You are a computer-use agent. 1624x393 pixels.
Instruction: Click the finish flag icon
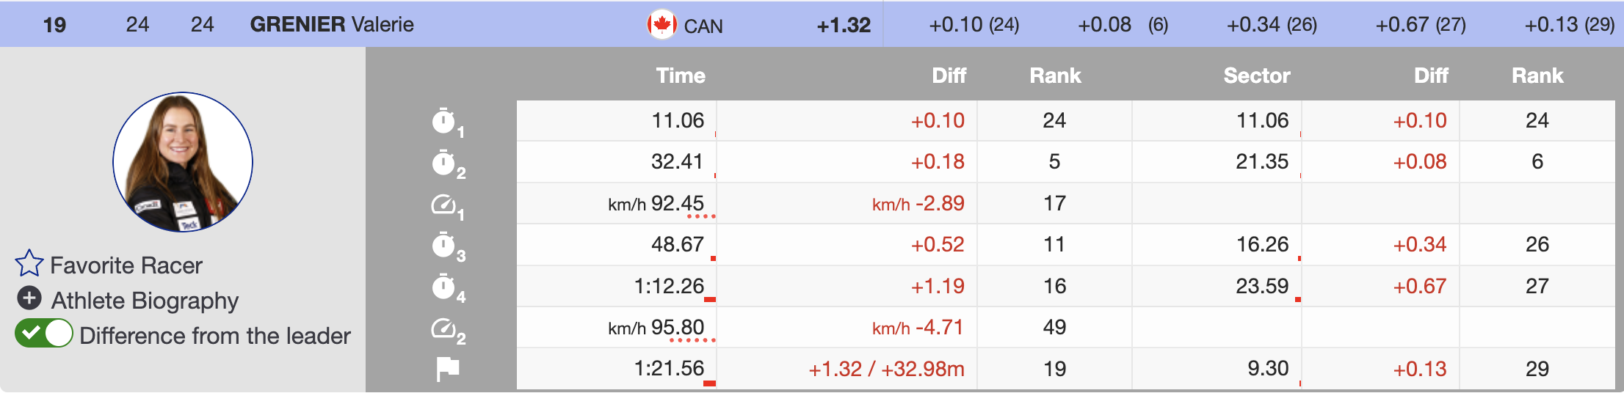(x=447, y=369)
